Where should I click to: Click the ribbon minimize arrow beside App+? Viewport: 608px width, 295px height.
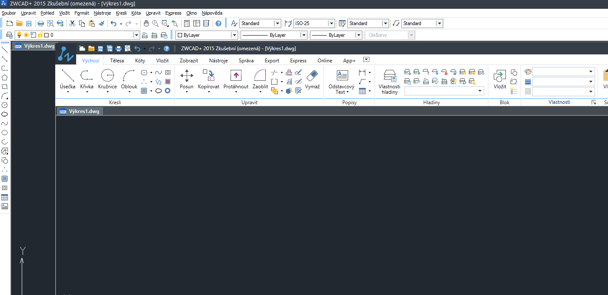pos(367,59)
